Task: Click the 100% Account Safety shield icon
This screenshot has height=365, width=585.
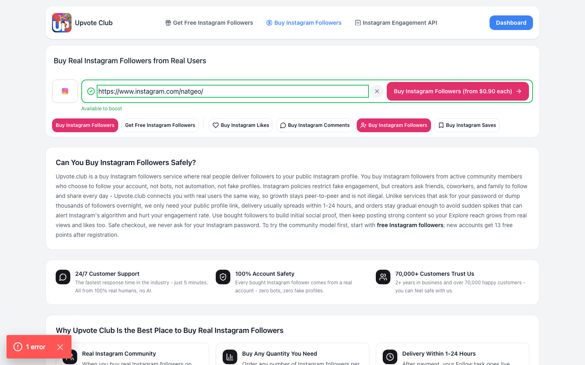Action: [223, 277]
